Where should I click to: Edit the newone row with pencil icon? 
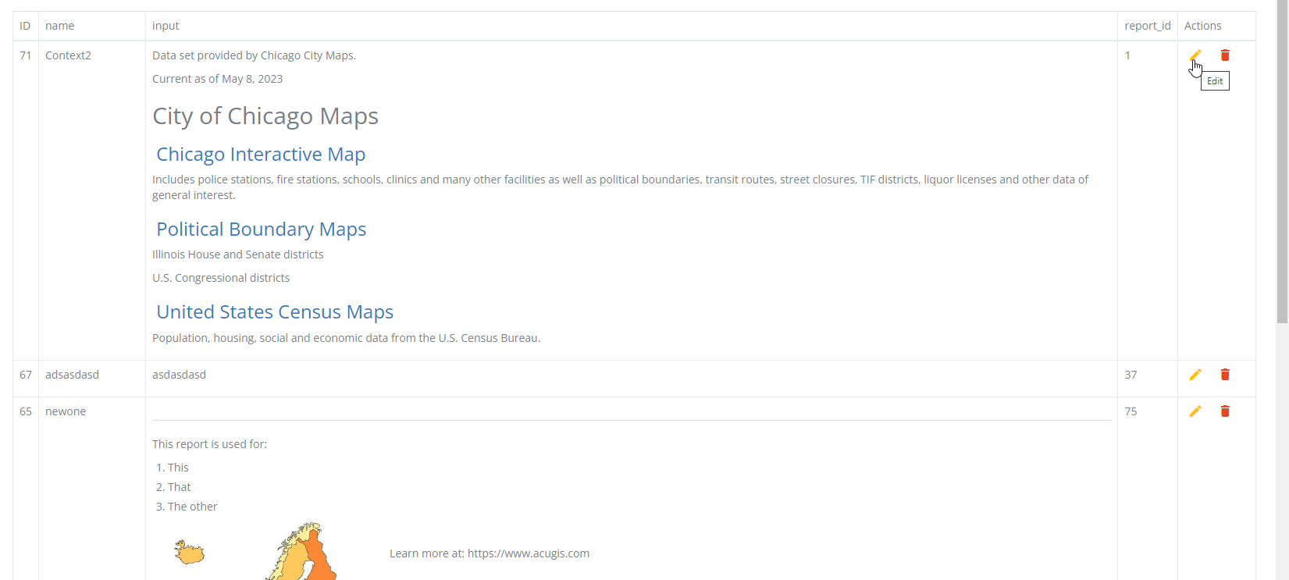[x=1195, y=411]
